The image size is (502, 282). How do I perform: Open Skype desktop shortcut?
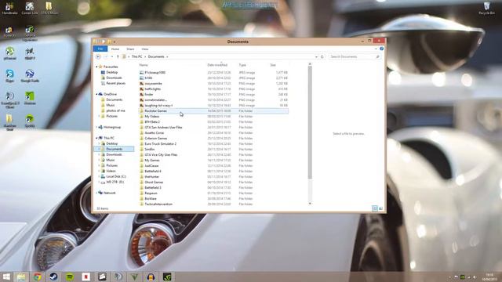click(9, 76)
